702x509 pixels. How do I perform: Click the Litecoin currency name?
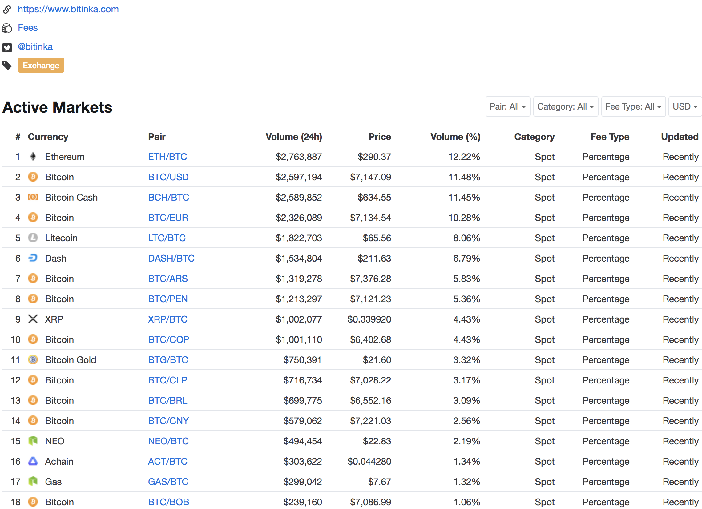(61, 238)
